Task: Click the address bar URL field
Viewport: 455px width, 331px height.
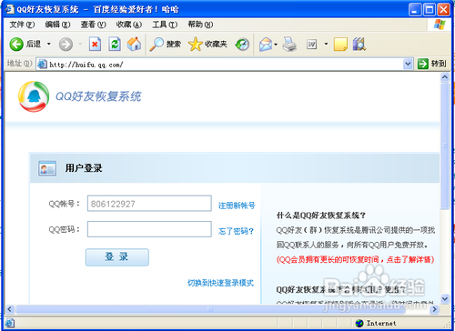Action: pos(225,65)
